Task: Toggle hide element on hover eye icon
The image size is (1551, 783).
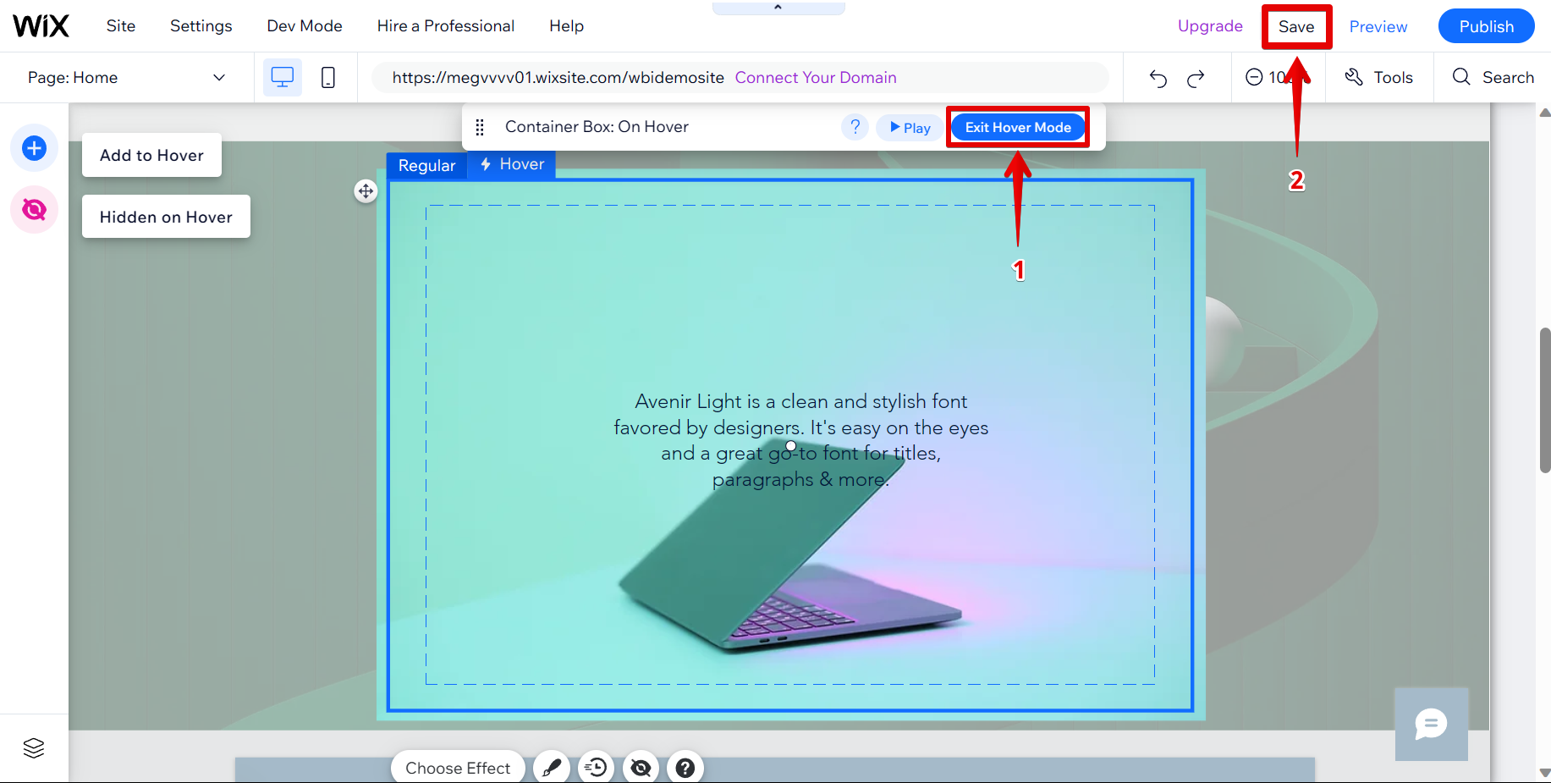Action: (641, 768)
